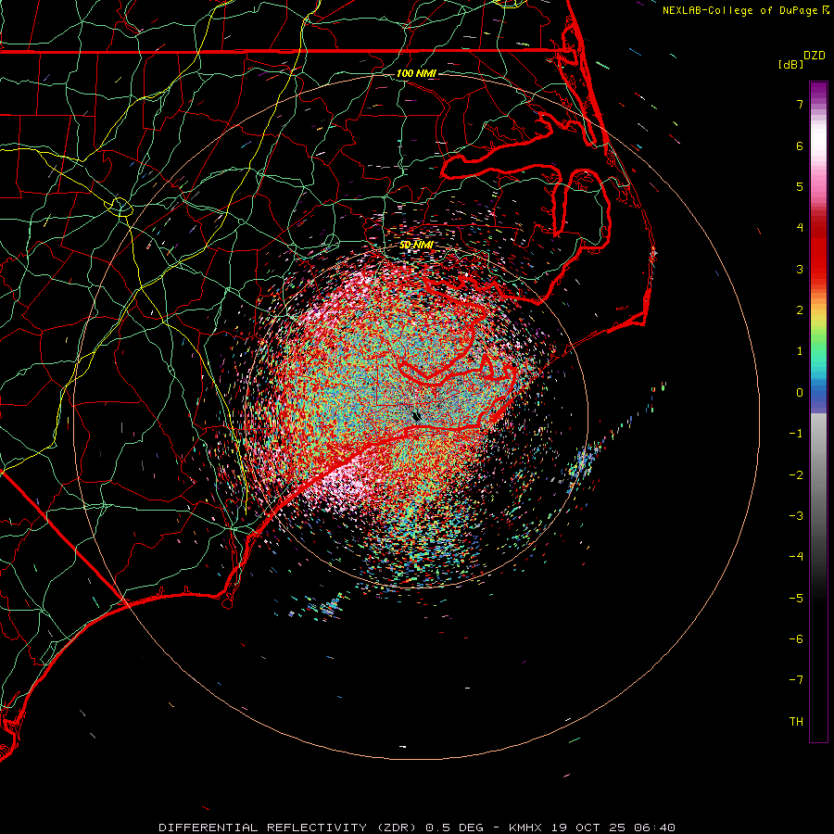
Task: Click the TH threshold label on colorbar
Action: pyautogui.click(x=796, y=722)
